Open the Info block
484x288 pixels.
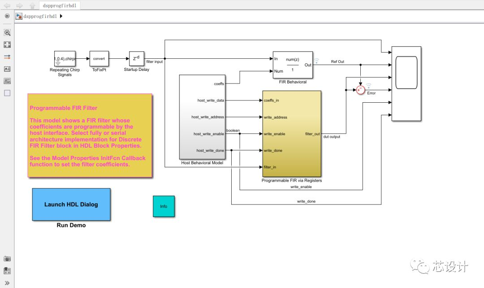tap(164, 206)
